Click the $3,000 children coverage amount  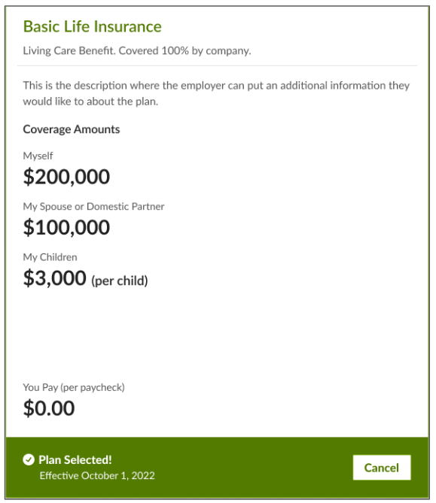[55, 277]
